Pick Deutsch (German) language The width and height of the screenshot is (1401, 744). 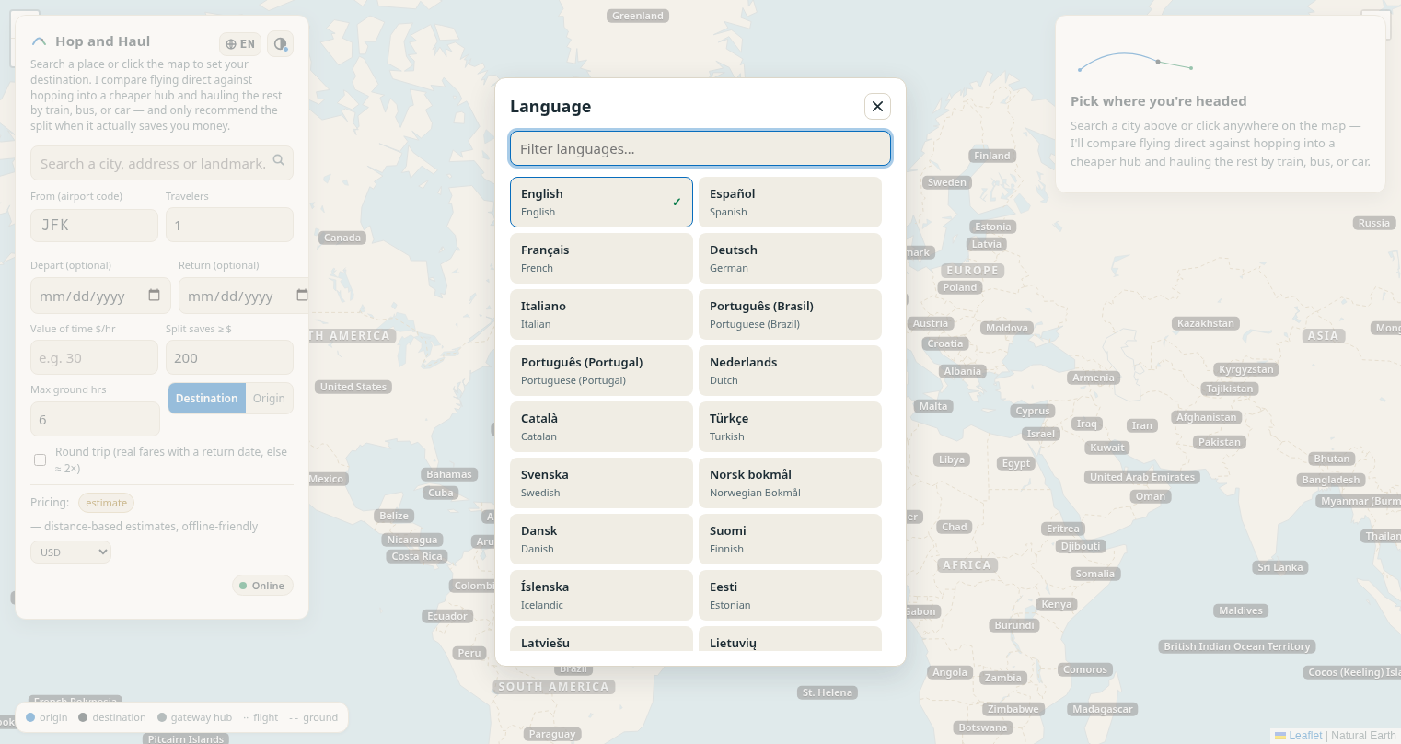(790, 258)
